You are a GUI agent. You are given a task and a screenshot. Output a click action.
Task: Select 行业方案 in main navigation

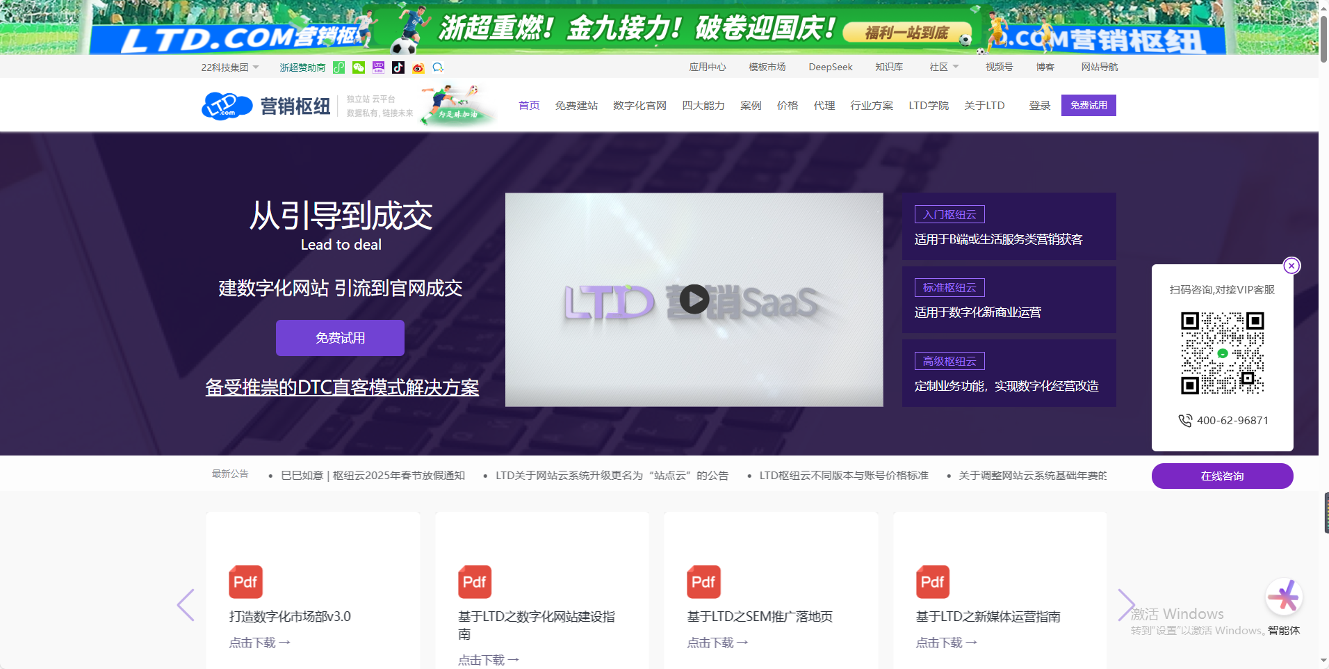872,106
